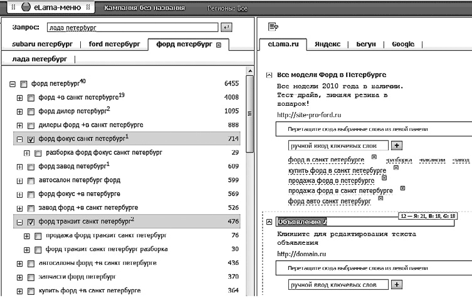Check продажа форд транзит санкт петербург checkbox
Image resolution: width=472 pixels, height=298 pixels.
38,237
